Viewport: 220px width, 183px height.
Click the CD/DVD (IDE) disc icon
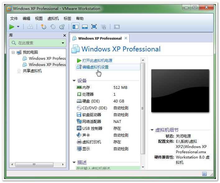[x=79, y=108]
